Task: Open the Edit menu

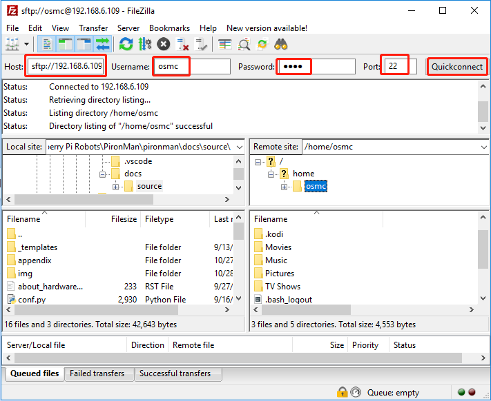Action: (35, 28)
